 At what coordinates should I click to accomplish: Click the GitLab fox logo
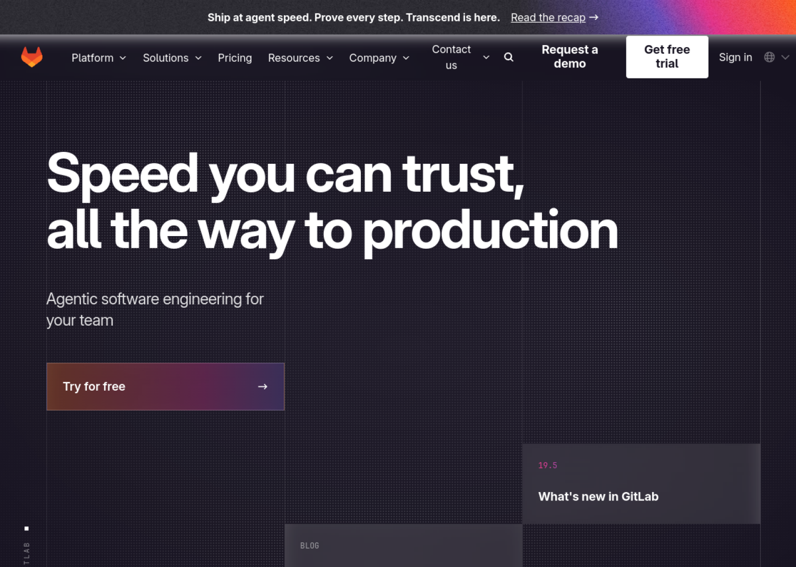tap(32, 57)
